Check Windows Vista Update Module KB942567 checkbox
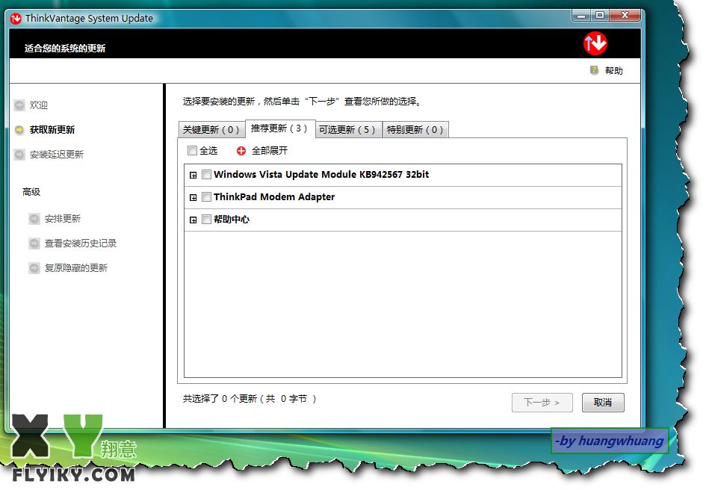The height and width of the screenshot is (490, 706). pyautogui.click(x=206, y=174)
